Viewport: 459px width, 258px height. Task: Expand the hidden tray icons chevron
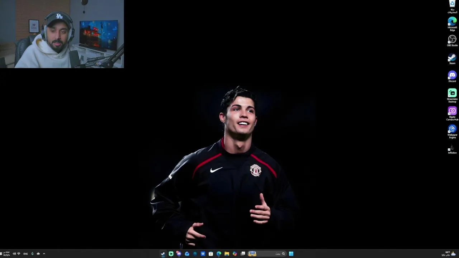44,254
